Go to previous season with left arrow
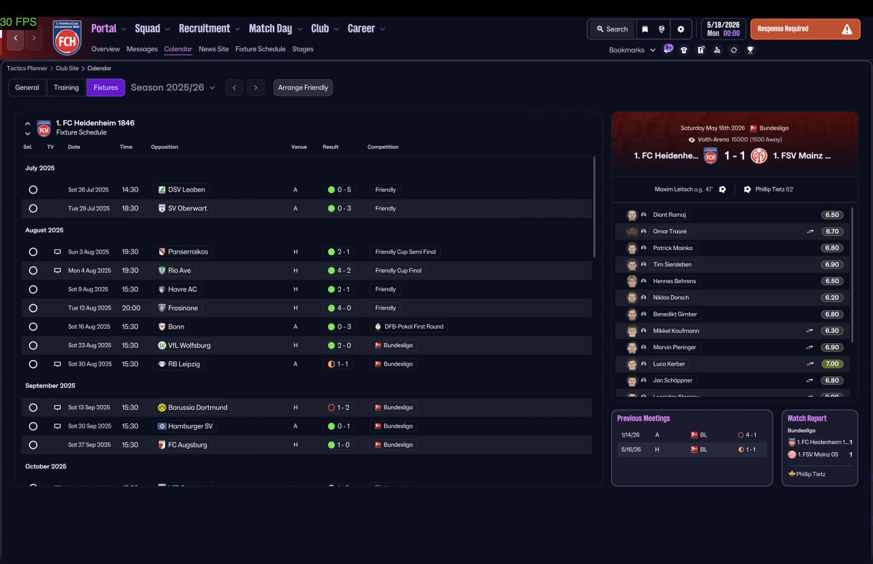The height and width of the screenshot is (564, 873). pyautogui.click(x=234, y=87)
